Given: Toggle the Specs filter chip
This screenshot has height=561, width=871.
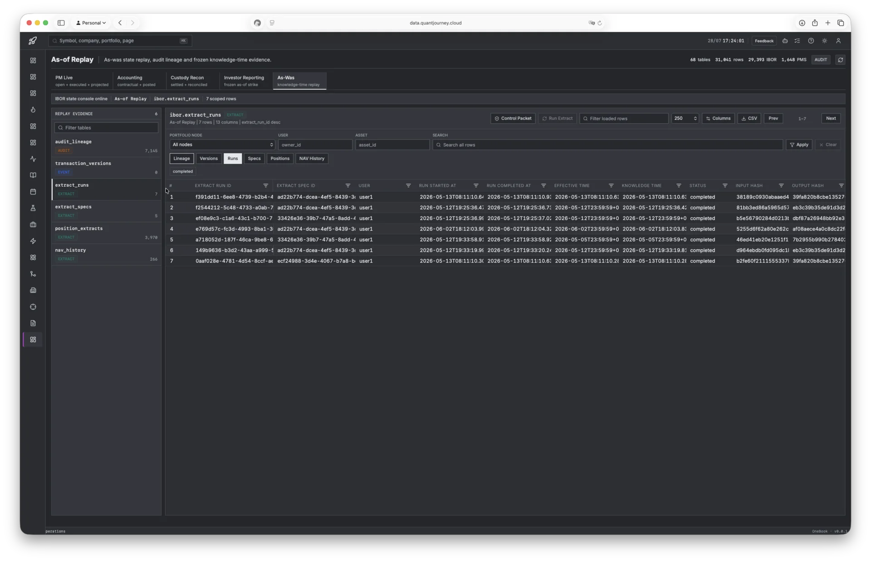Looking at the screenshot, I should (x=254, y=159).
